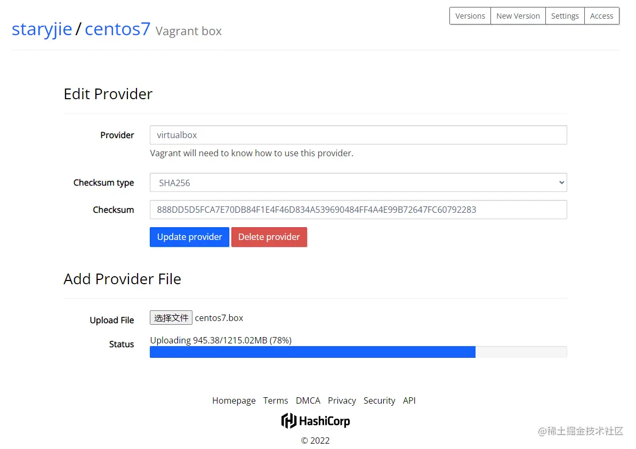
Task: Open the Security footer link
Action: tap(379, 400)
